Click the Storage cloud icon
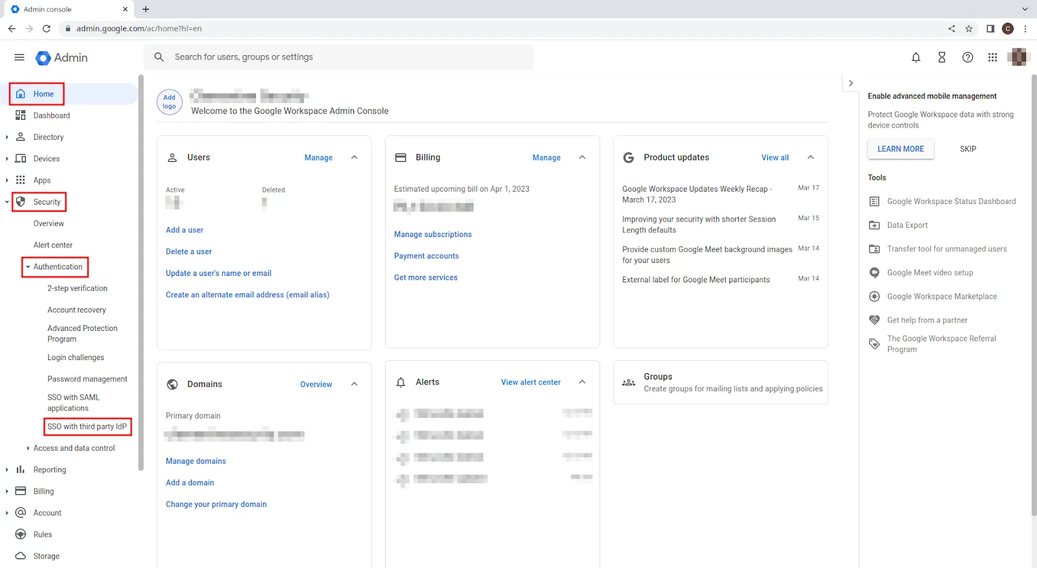This screenshot has height=568, width=1037. point(21,556)
